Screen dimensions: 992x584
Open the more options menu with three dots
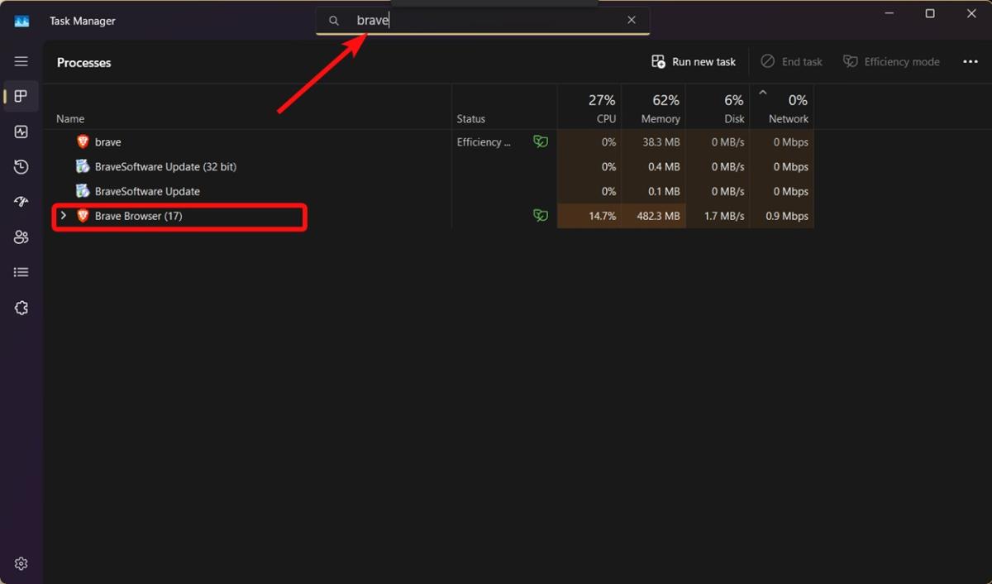(x=970, y=61)
